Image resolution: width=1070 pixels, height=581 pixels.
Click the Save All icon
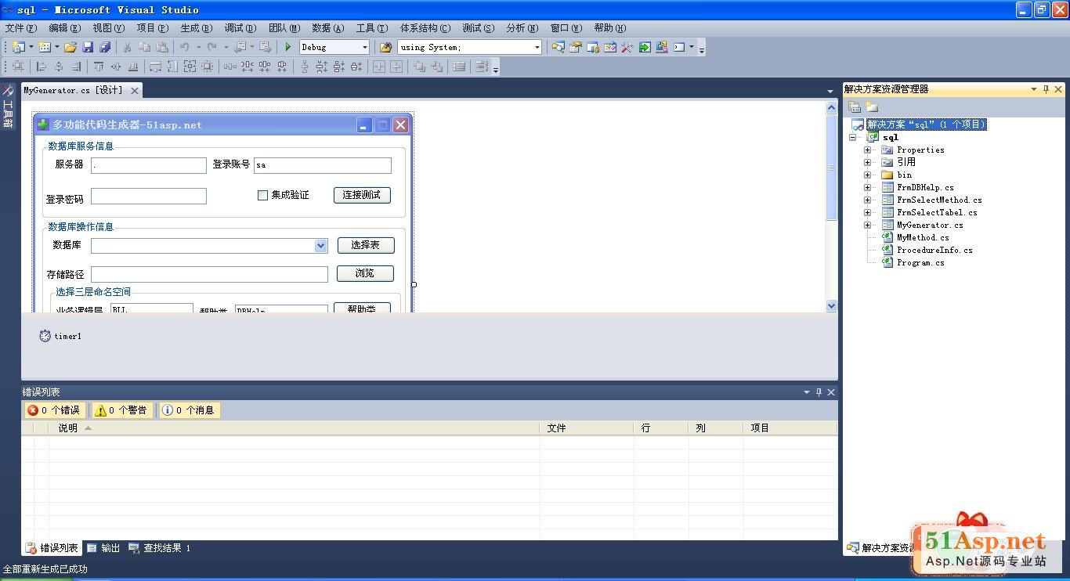pyautogui.click(x=105, y=47)
